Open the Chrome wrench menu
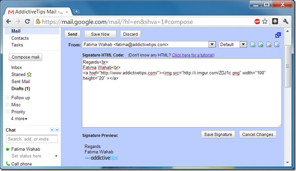Screen dimensions: 296x171 point(285,21)
